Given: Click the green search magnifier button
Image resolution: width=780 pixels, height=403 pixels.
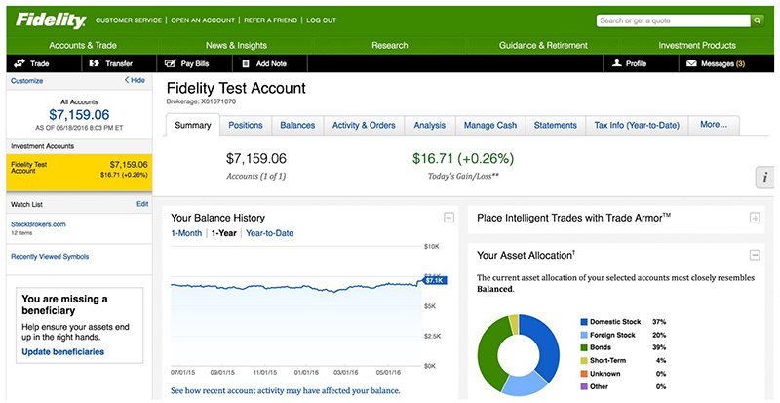Looking at the screenshot, I should click(757, 20).
